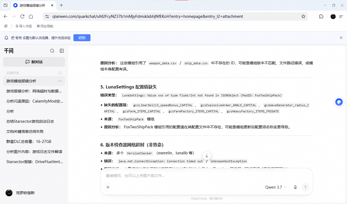Bookmark this page with the star icon

(x=303, y=16)
